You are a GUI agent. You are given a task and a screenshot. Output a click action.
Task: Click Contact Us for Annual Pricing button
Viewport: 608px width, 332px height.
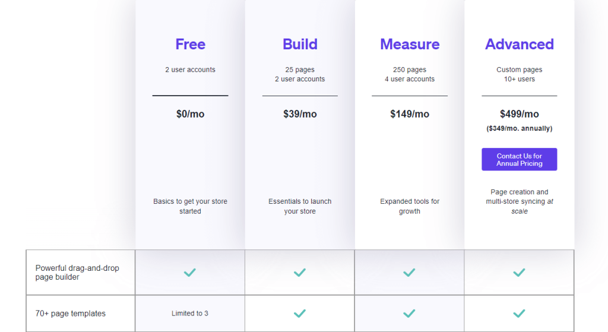point(519,159)
